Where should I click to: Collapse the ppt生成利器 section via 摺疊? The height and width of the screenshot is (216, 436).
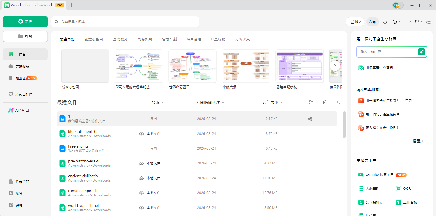click(x=417, y=141)
